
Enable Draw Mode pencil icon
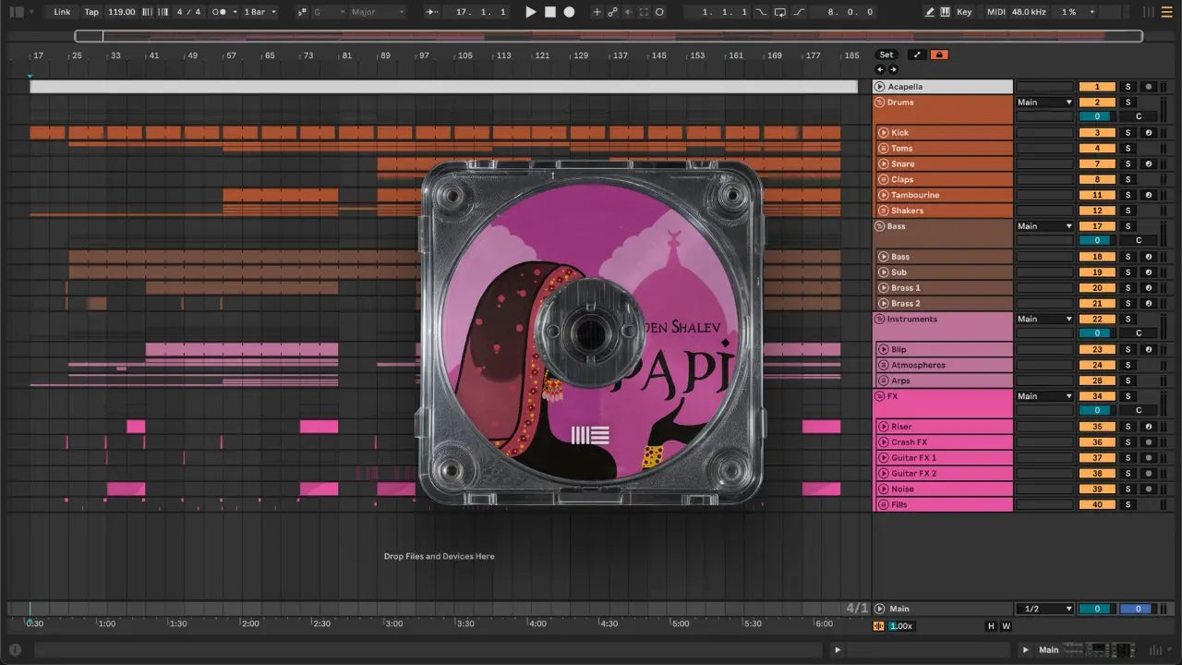tap(929, 12)
